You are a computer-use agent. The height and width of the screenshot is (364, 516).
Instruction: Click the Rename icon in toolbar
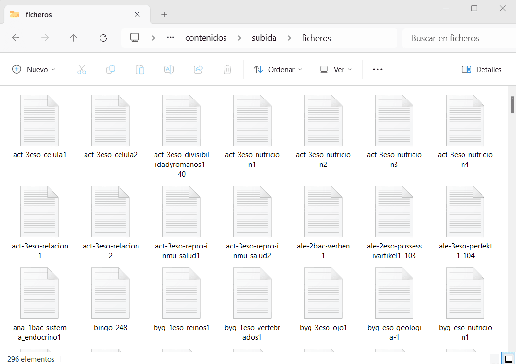(x=169, y=69)
